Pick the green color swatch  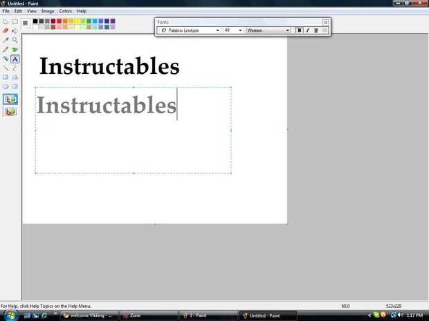coord(89,21)
